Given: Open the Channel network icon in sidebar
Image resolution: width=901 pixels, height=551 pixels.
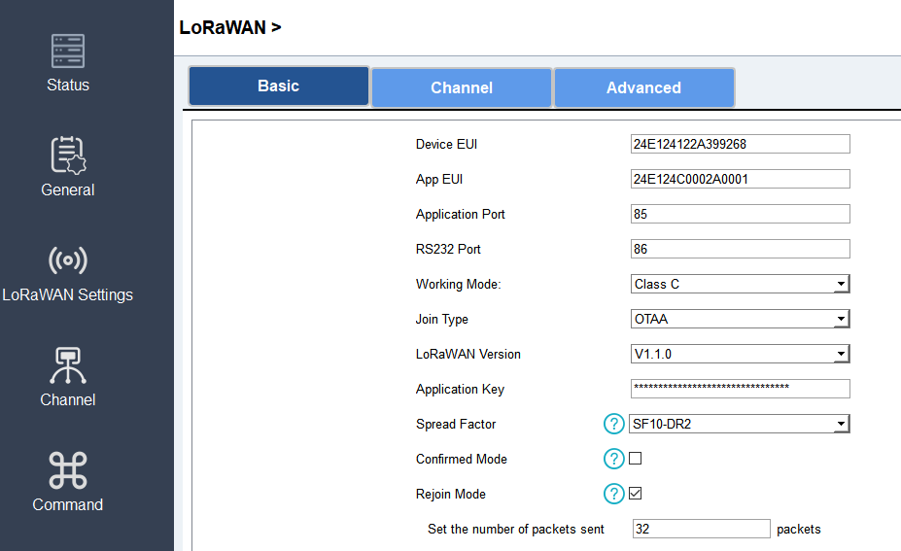Looking at the screenshot, I should [x=68, y=365].
